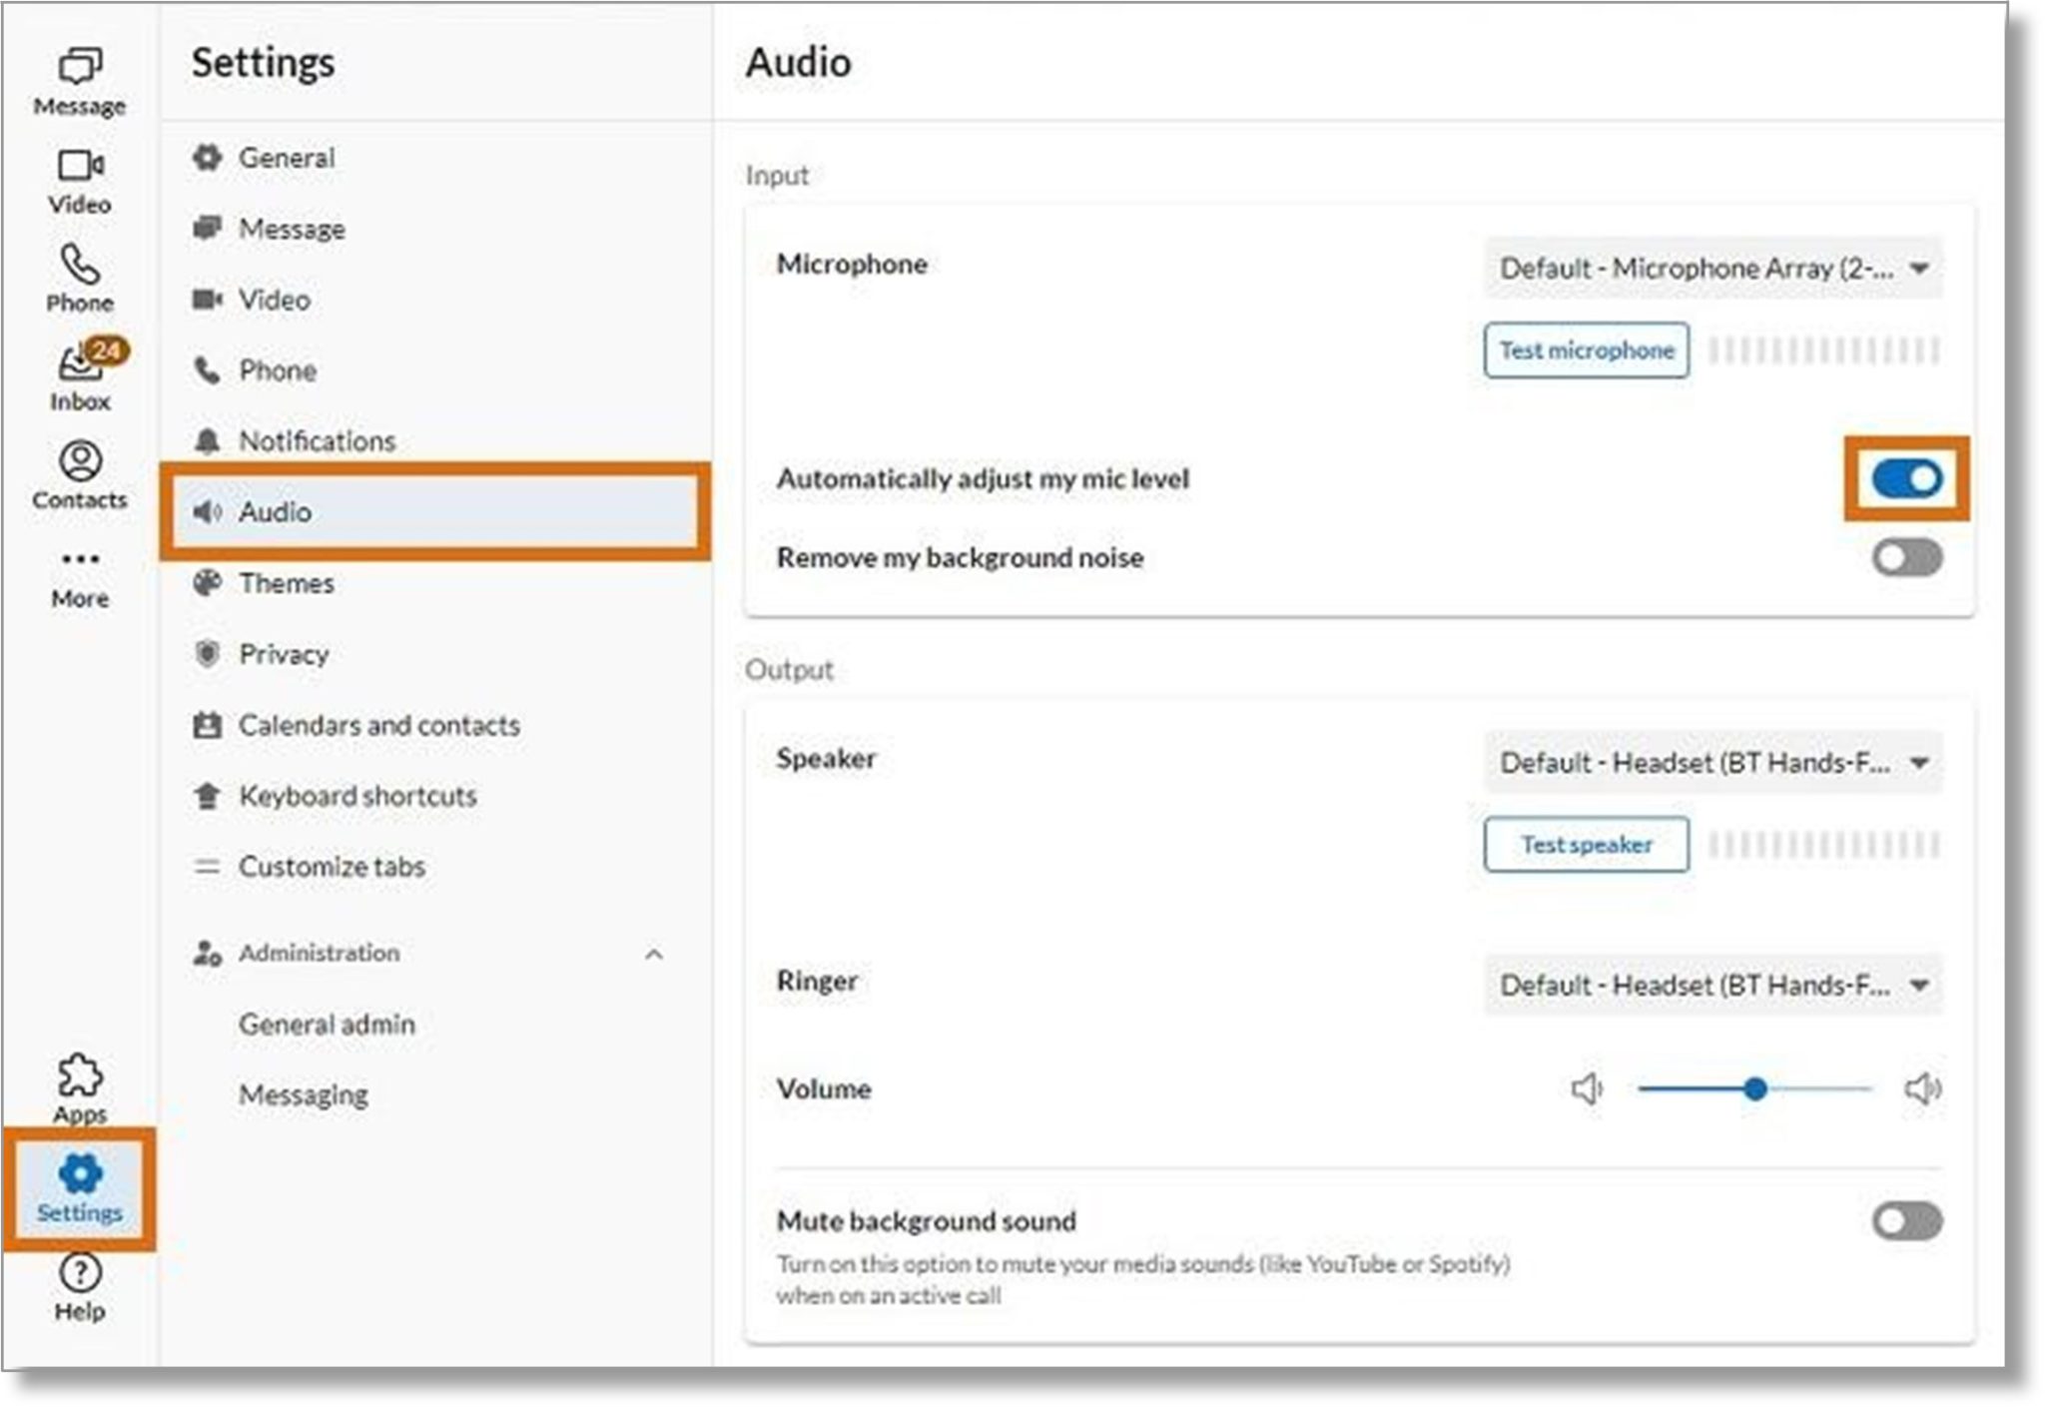Open the Speaker device dropdown
Screen dimensions: 2045x1407
click(x=1713, y=762)
